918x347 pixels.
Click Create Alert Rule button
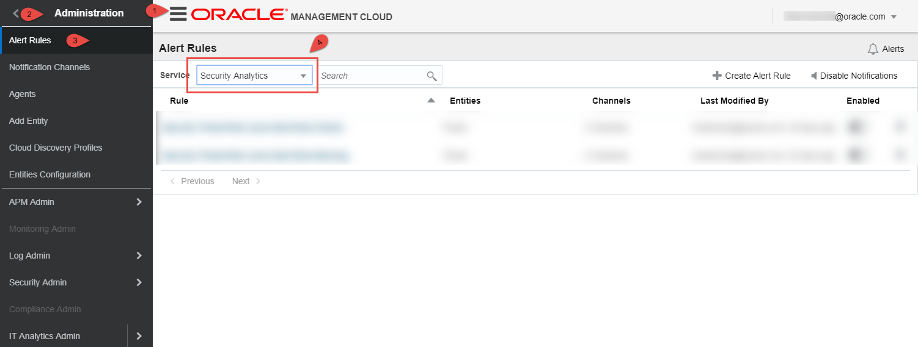tap(751, 76)
